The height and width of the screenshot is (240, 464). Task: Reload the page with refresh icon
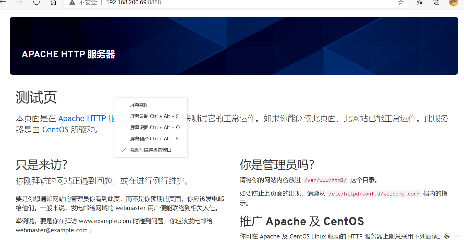[x=36, y=2]
